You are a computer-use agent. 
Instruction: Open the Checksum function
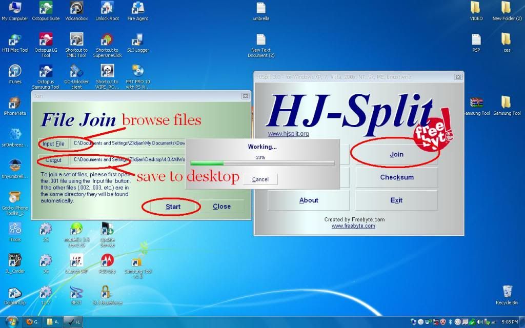(396, 177)
